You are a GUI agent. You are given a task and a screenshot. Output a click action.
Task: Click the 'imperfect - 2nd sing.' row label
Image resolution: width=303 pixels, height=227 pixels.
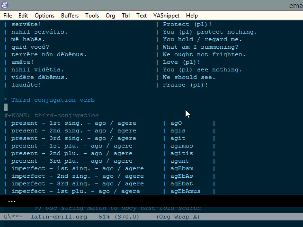(x=78, y=176)
